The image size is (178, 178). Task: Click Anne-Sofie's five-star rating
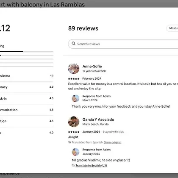(x=74, y=79)
